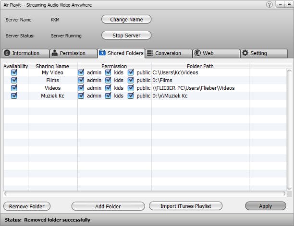Screen dimensions: 294x226
Task: Click the horizontal scrollbar below folder list
Action: [x=145, y=193]
